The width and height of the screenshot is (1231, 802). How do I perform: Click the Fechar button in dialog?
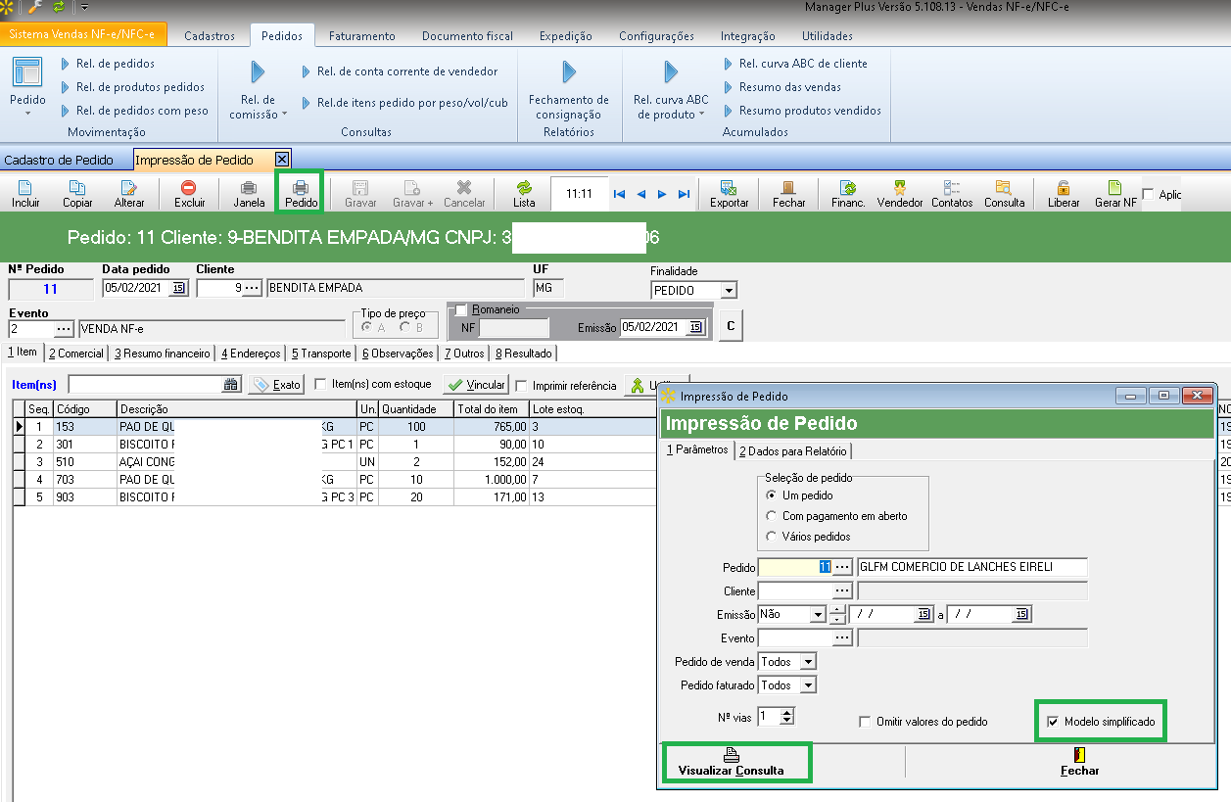pos(1079,762)
